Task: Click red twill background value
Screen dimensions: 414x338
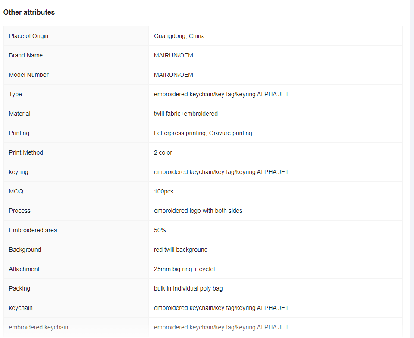Action: [x=181, y=250]
